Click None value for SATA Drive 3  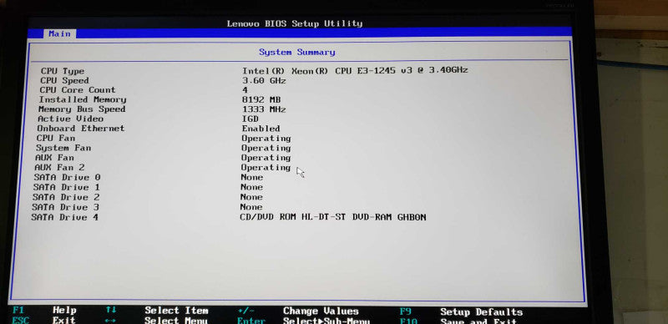pyautogui.click(x=251, y=207)
